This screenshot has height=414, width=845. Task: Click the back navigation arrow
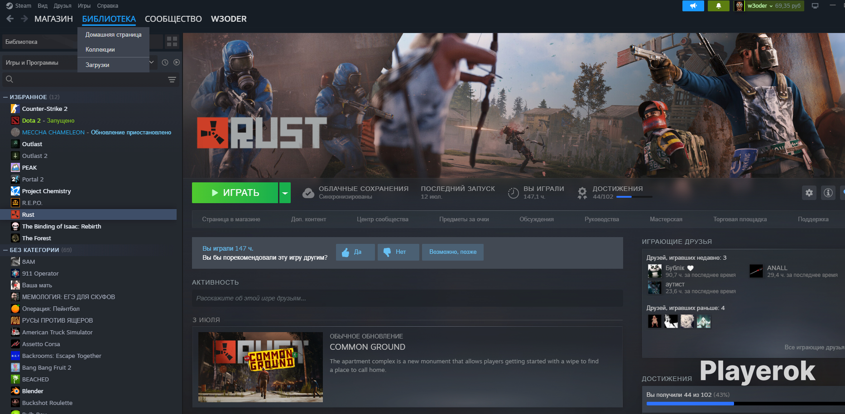click(x=10, y=19)
